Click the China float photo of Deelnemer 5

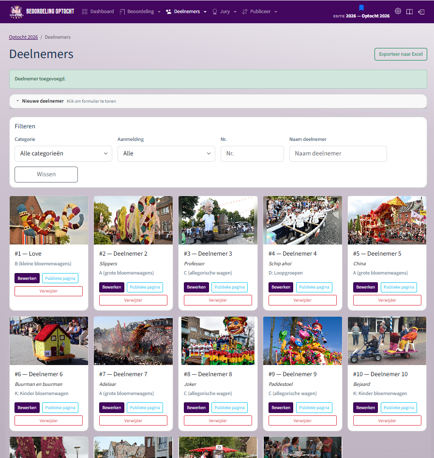[x=387, y=220]
